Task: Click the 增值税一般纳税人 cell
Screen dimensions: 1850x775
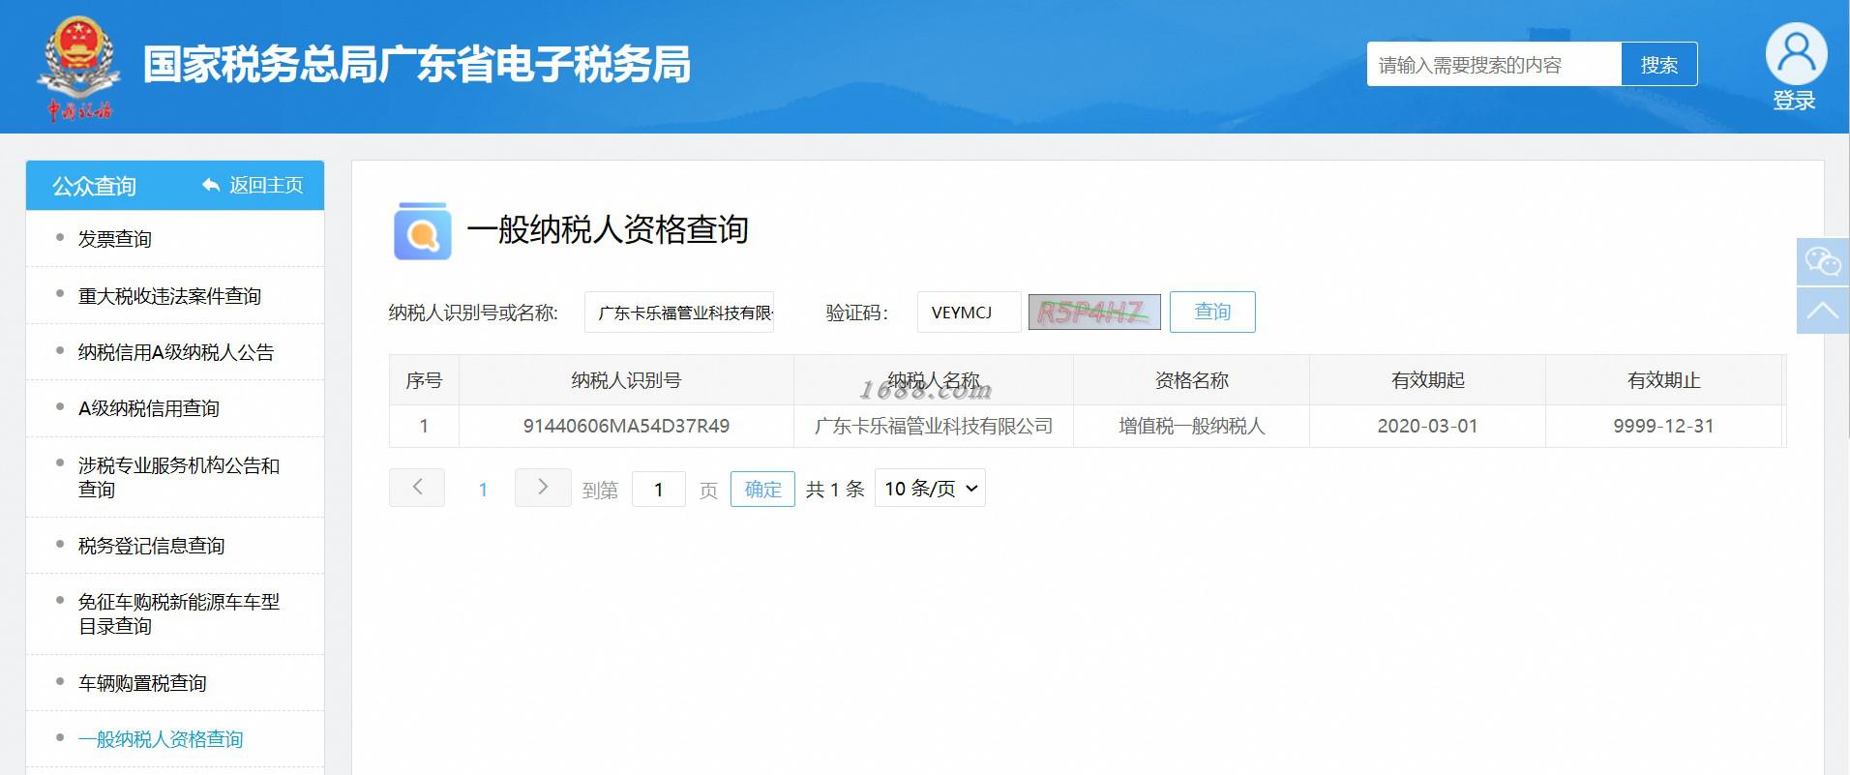Action: coord(1192,426)
